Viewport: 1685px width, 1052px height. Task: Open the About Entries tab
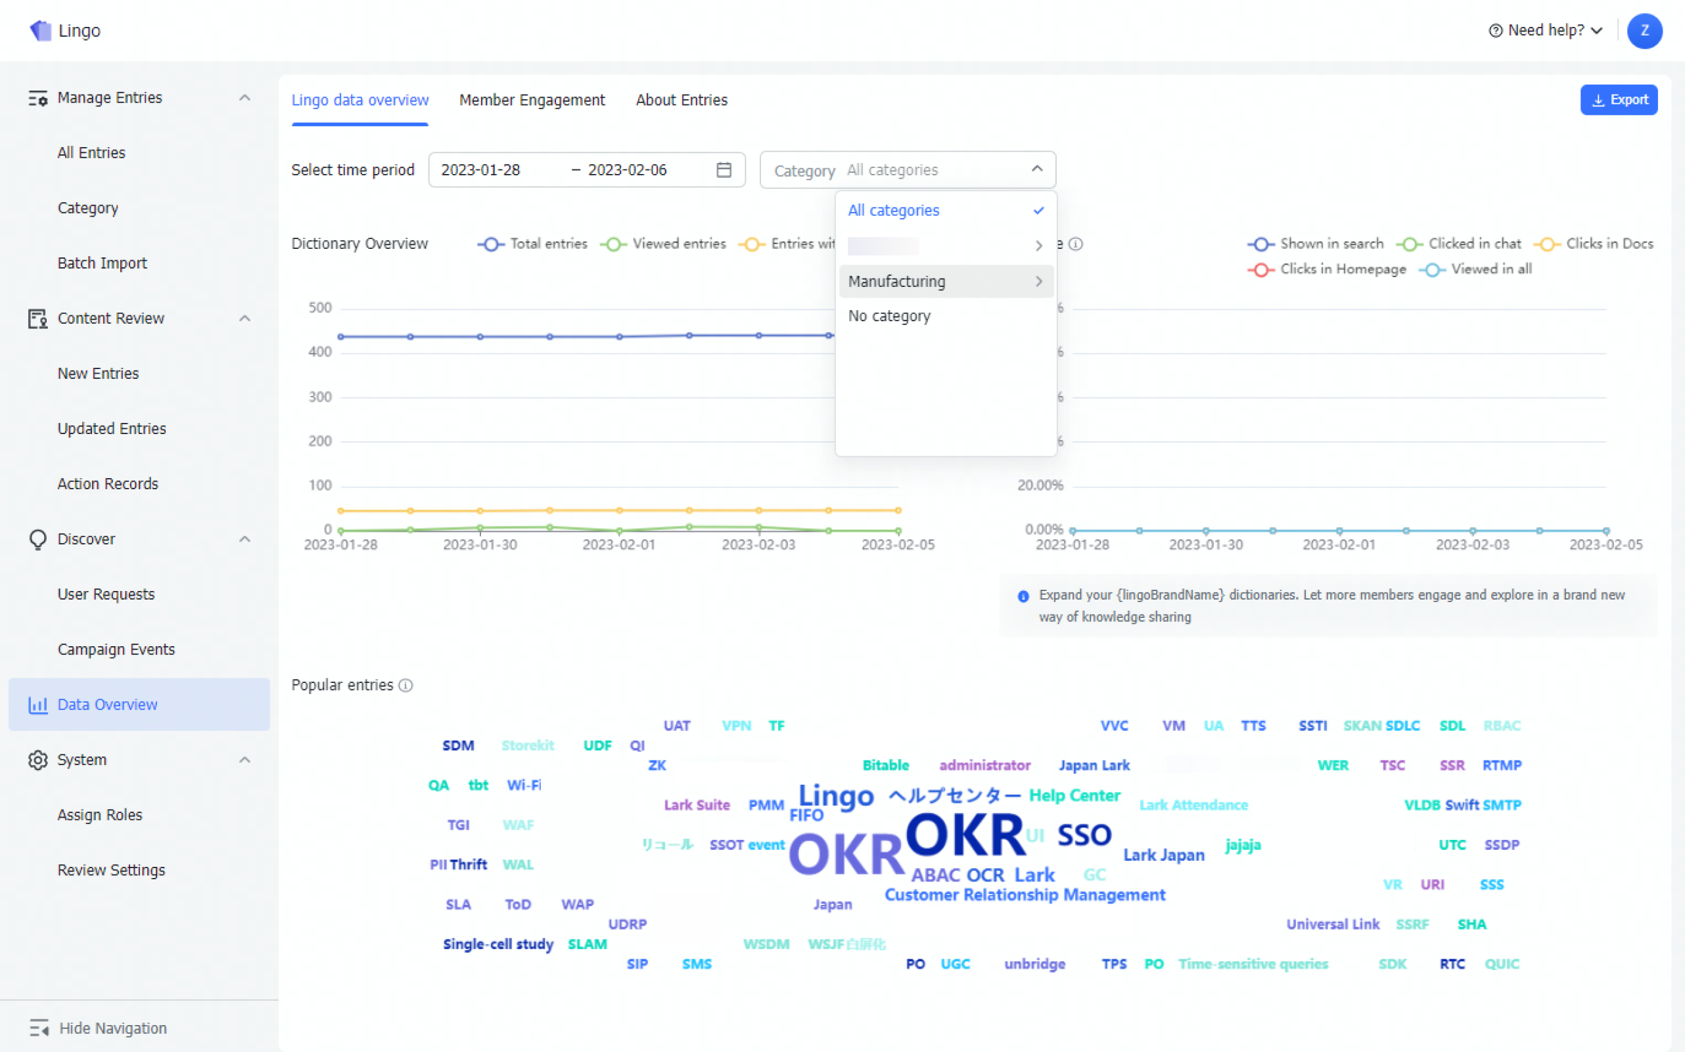click(x=681, y=100)
